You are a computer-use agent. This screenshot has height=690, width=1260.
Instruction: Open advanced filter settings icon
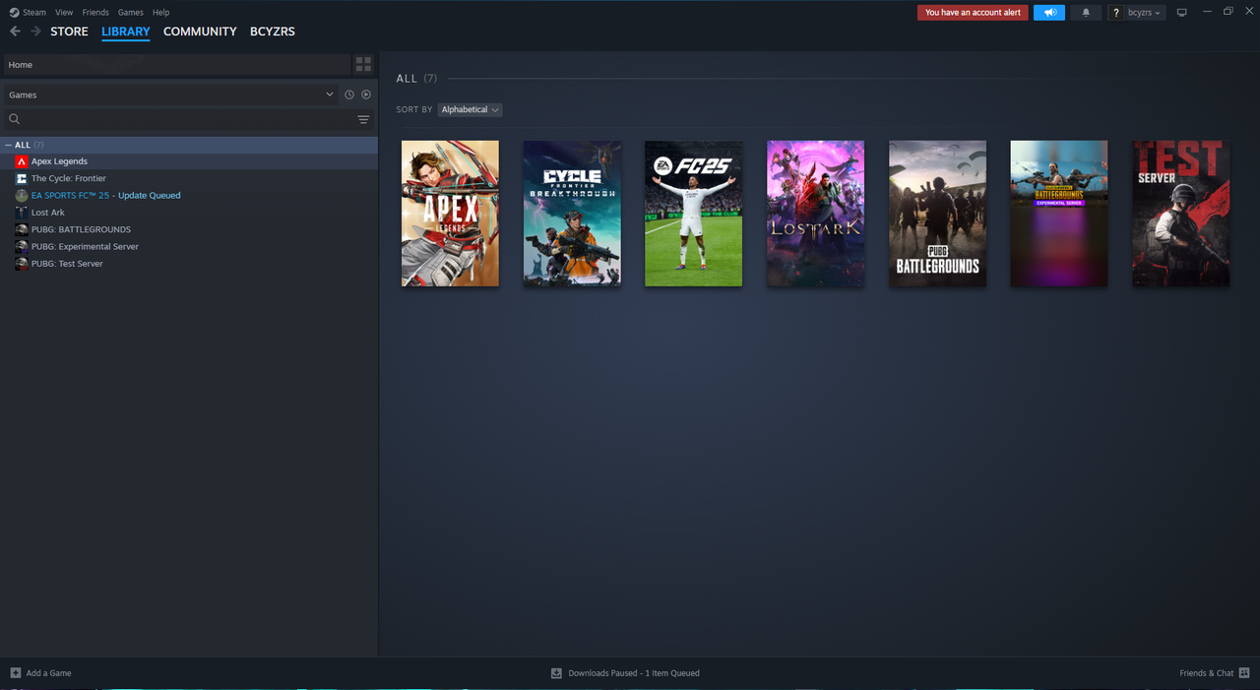[363, 119]
